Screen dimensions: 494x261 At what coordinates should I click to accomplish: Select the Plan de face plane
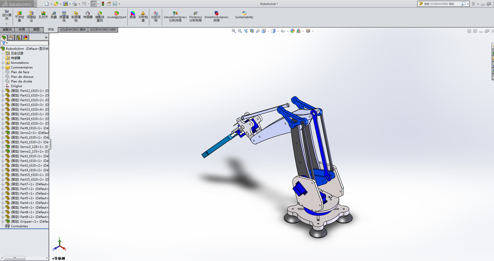click(20, 72)
